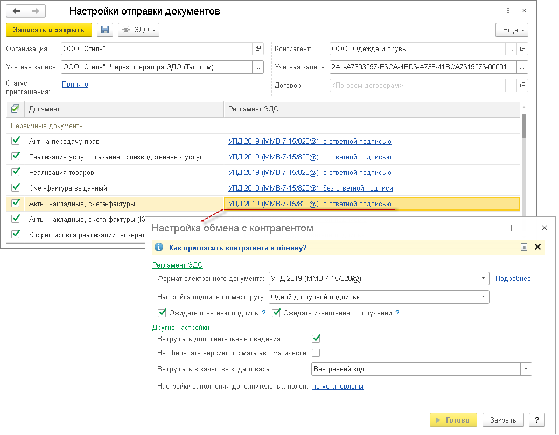
Task: Click the save diskette icon
Action: [104, 30]
